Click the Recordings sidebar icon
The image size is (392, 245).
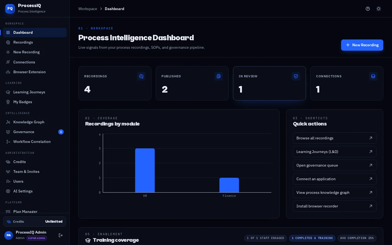[8, 42]
